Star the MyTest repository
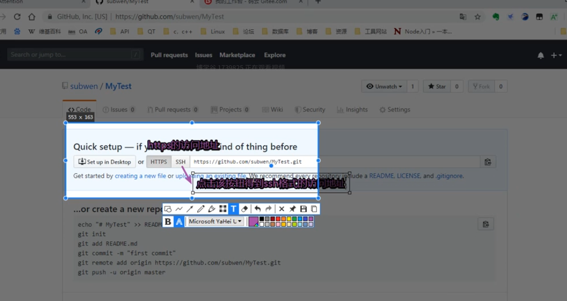This screenshot has height=301, width=567. coord(437,86)
